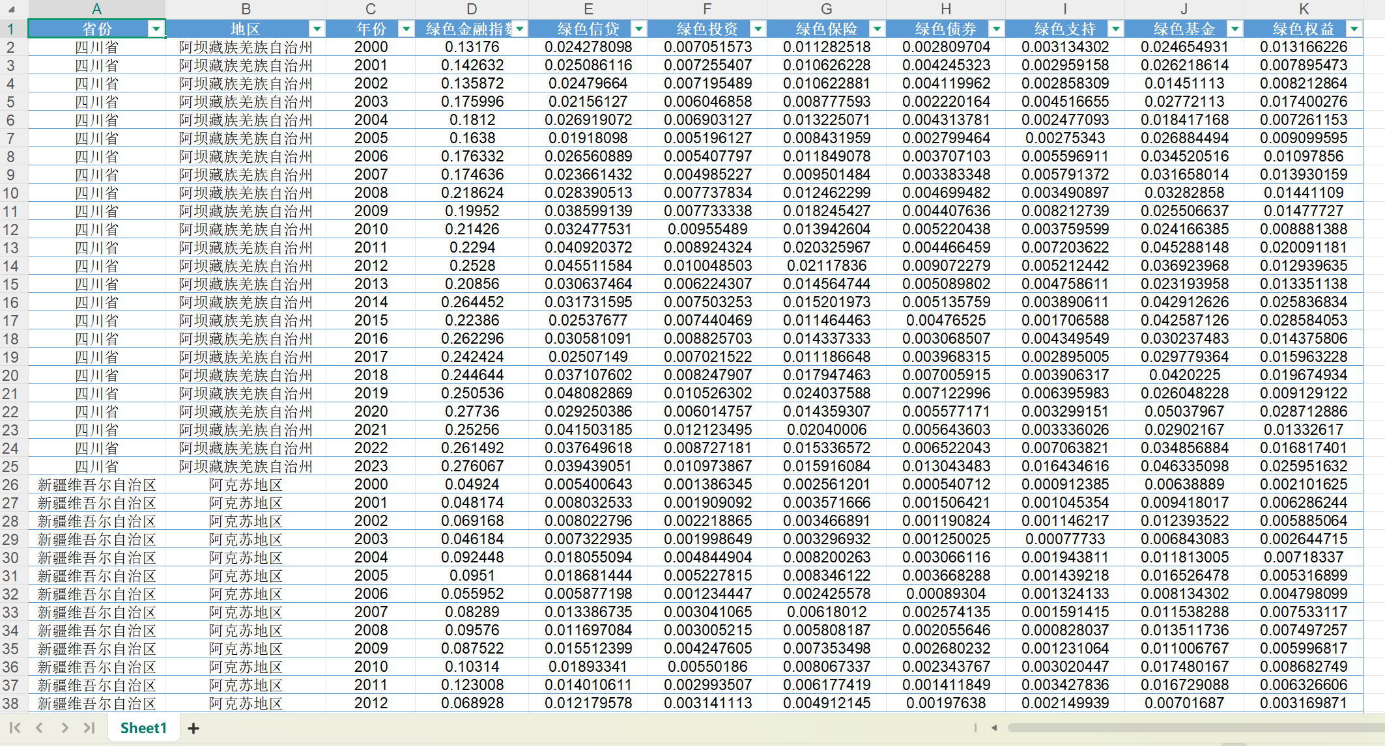This screenshot has height=746, width=1385.
Task: Open the 省份 filter dropdown
Action: point(156,29)
